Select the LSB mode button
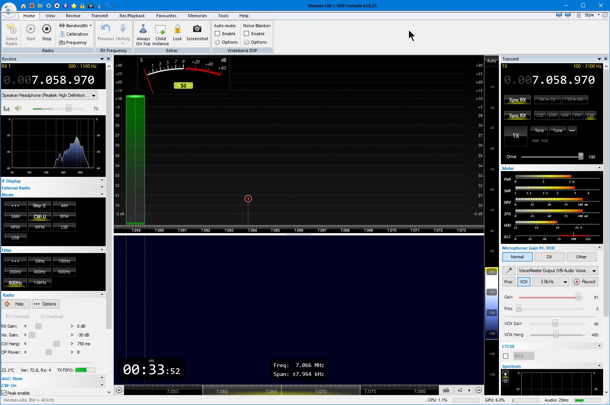610x405 pixels. (x=64, y=227)
